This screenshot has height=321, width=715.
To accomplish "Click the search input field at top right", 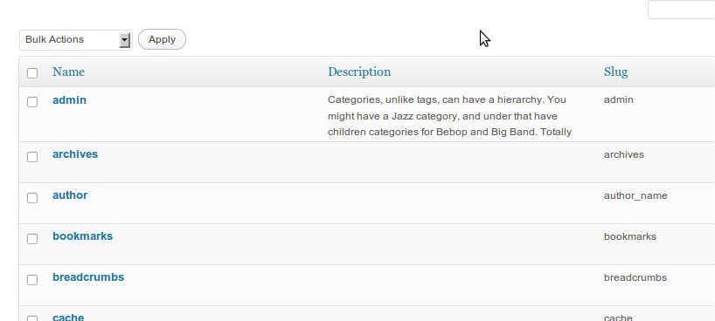I will click(x=681, y=10).
